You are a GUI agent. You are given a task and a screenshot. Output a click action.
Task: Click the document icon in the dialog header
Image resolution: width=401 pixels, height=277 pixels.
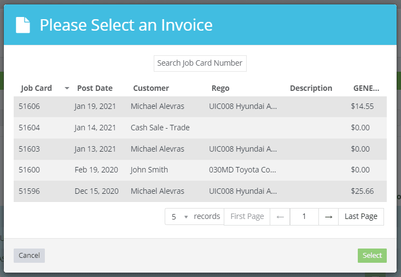23,25
